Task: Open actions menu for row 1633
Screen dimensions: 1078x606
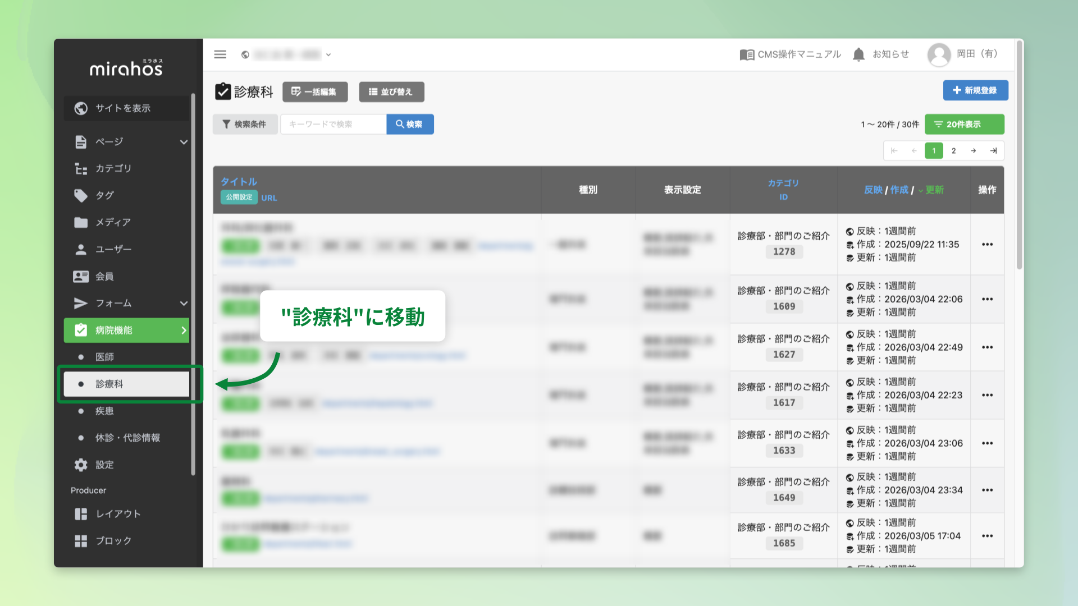Action: click(987, 443)
